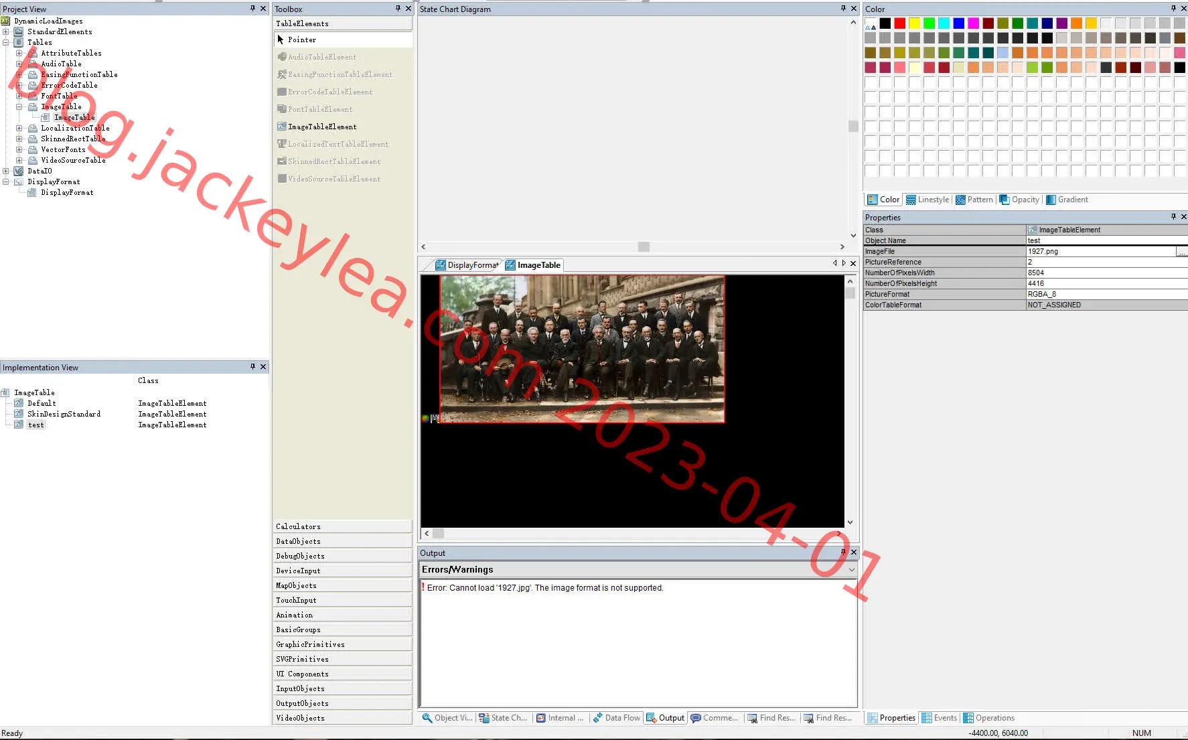This screenshot has width=1188, height=740.
Task: Select the ImageTable child tree item
Action: (74, 117)
